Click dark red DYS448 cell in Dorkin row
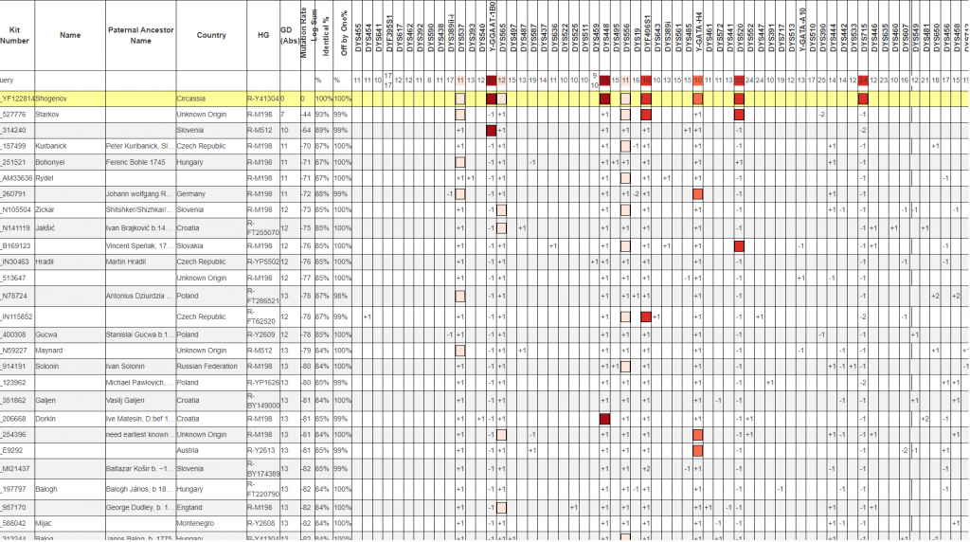Screen dimensions: 970x542 coord(604,418)
